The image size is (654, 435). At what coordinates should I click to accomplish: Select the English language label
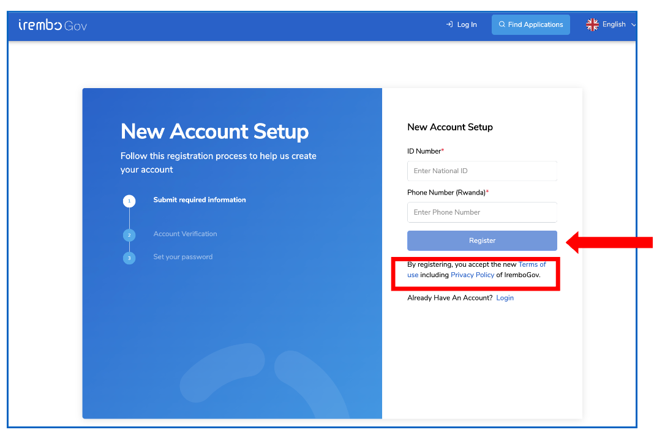tap(614, 24)
